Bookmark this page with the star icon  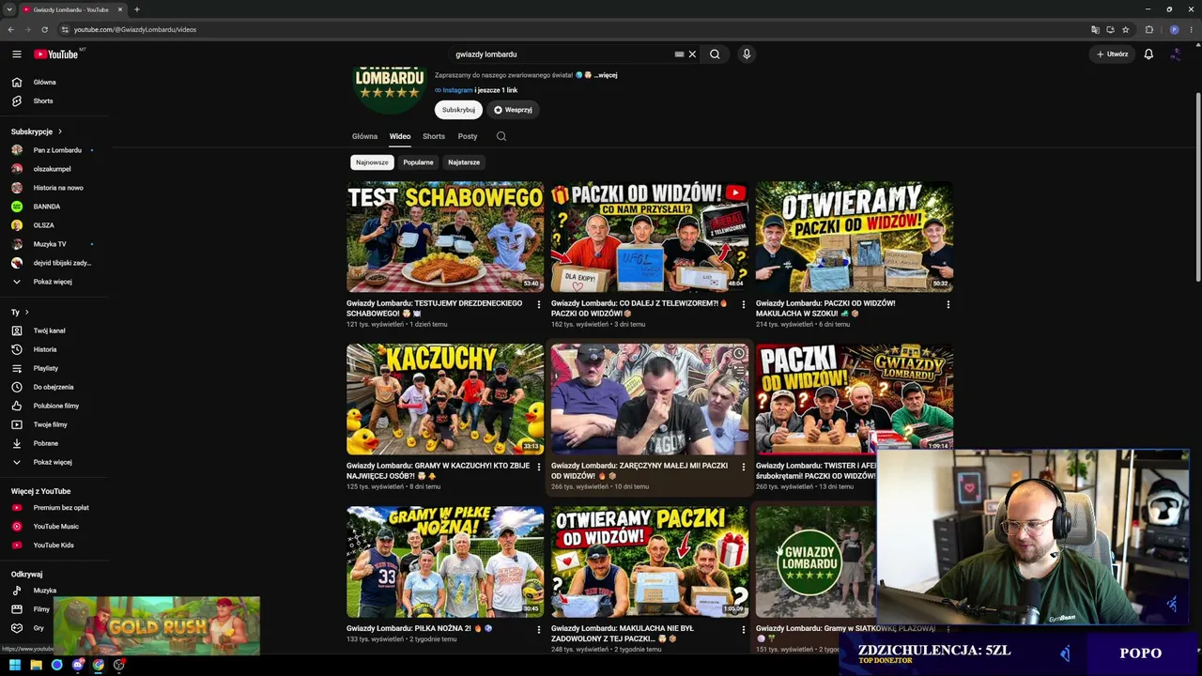click(1126, 29)
